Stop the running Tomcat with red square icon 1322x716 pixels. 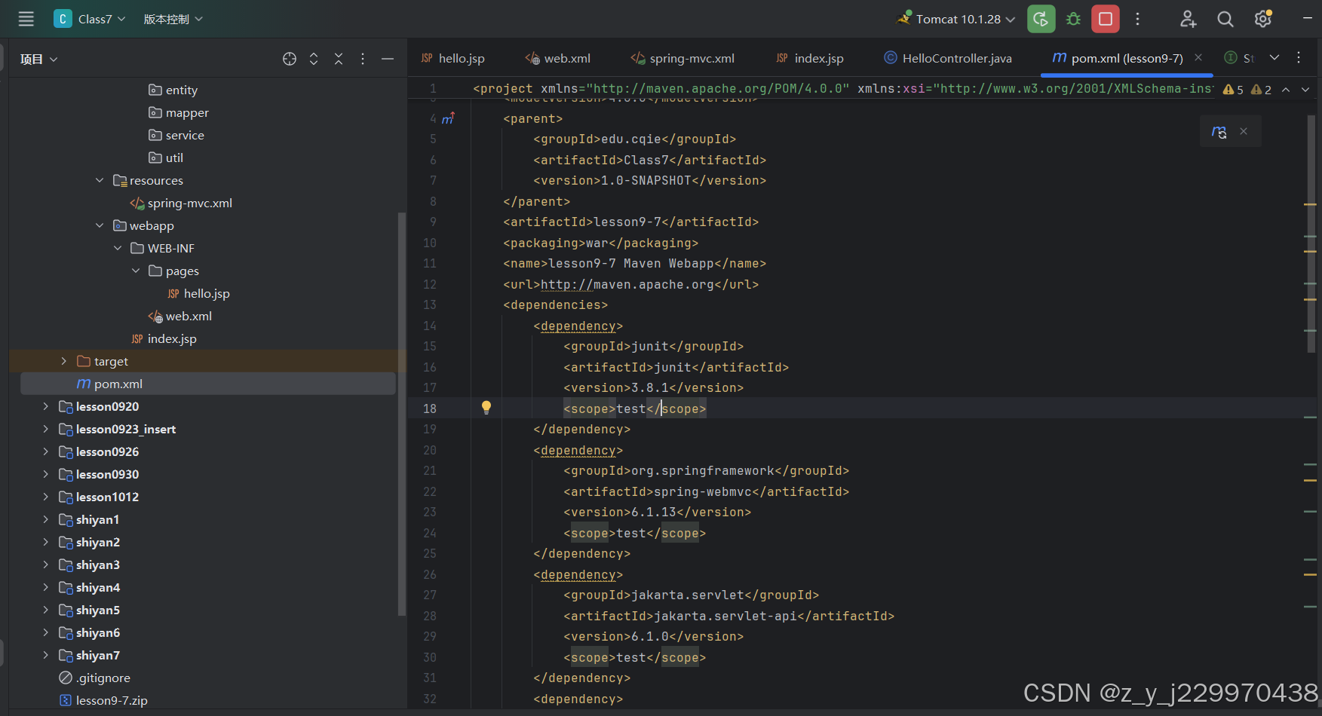coord(1105,19)
